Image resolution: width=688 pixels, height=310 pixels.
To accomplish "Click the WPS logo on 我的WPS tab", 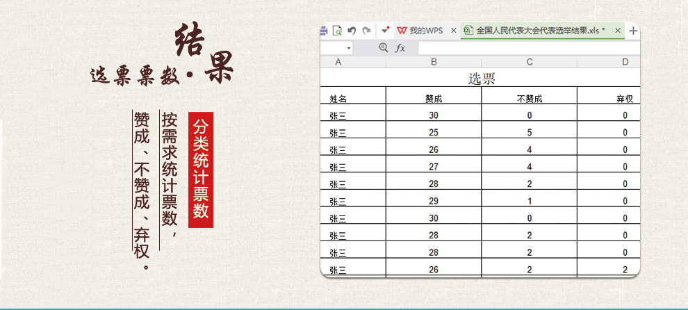I will 402,31.
